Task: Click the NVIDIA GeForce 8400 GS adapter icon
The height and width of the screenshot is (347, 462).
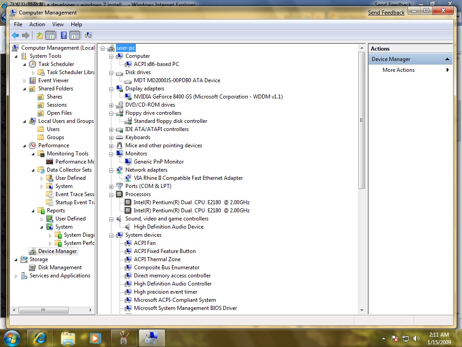Action: pyautogui.click(x=128, y=97)
